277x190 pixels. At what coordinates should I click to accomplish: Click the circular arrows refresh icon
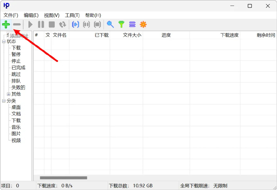click(63, 25)
